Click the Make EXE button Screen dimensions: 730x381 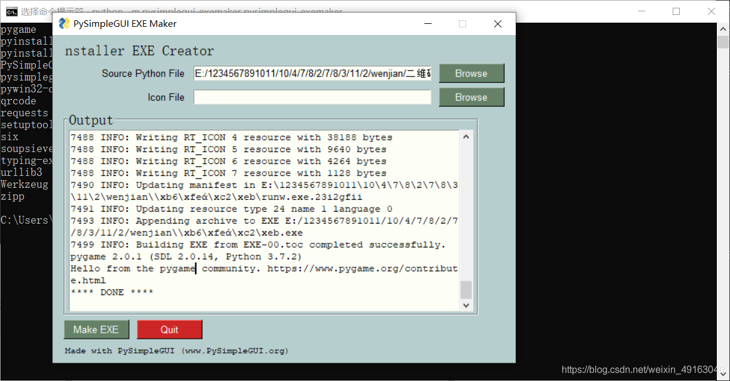(x=96, y=329)
